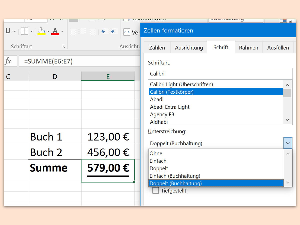Viewport: 300px width, 225px height.
Task: Select column D header
Action: [x=55, y=76]
